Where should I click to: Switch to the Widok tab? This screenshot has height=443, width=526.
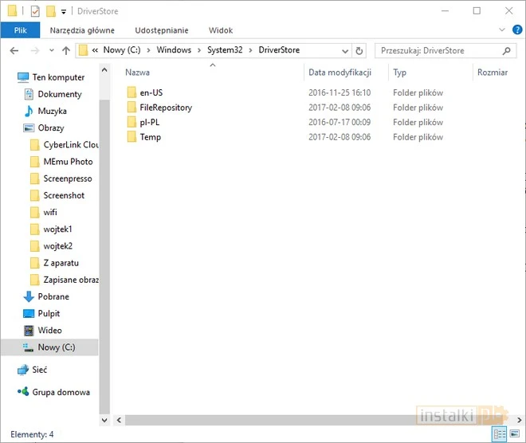click(x=221, y=30)
